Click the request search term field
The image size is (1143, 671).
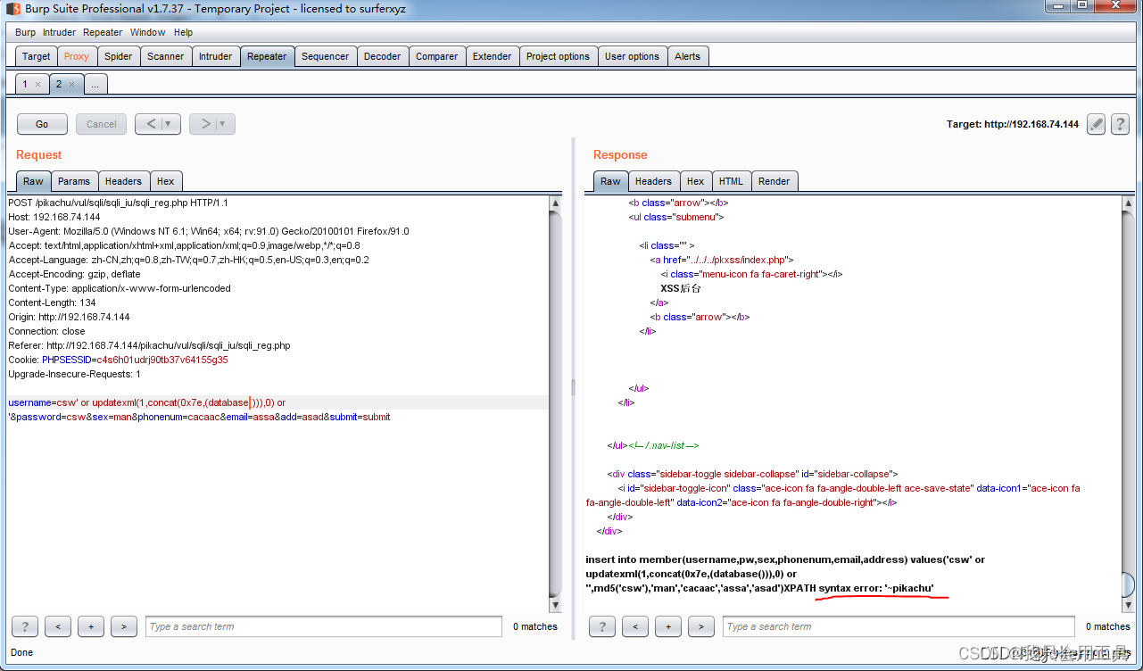(x=323, y=626)
